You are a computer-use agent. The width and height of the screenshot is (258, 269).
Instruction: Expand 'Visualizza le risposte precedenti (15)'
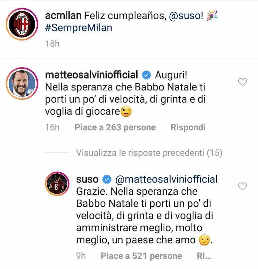pos(149,153)
